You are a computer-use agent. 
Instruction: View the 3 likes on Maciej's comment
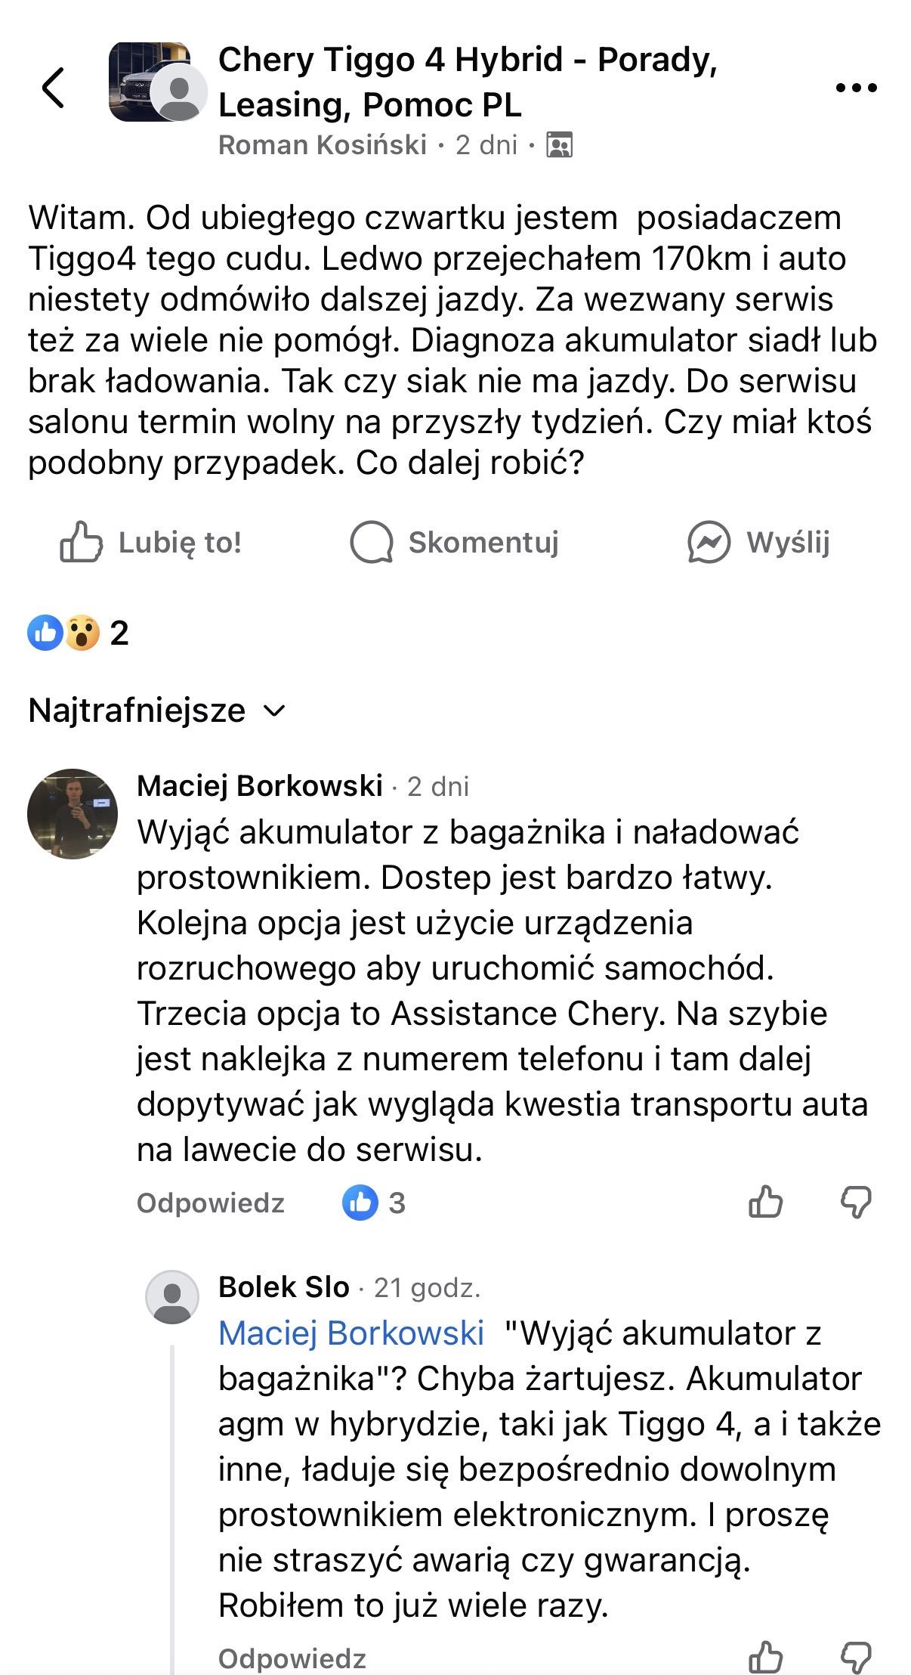[374, 1203]
